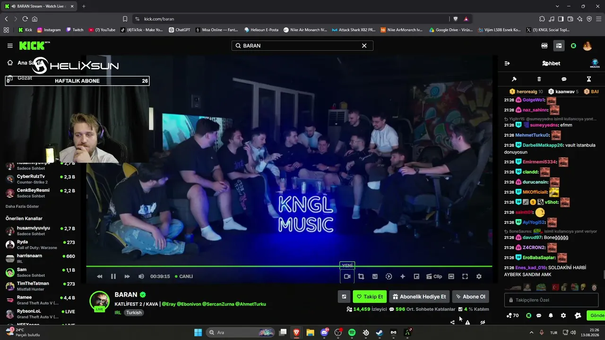Click the Abone Ol subscribe button
Image resolution: width=605 pixels, height=340 pixels.
470,297
